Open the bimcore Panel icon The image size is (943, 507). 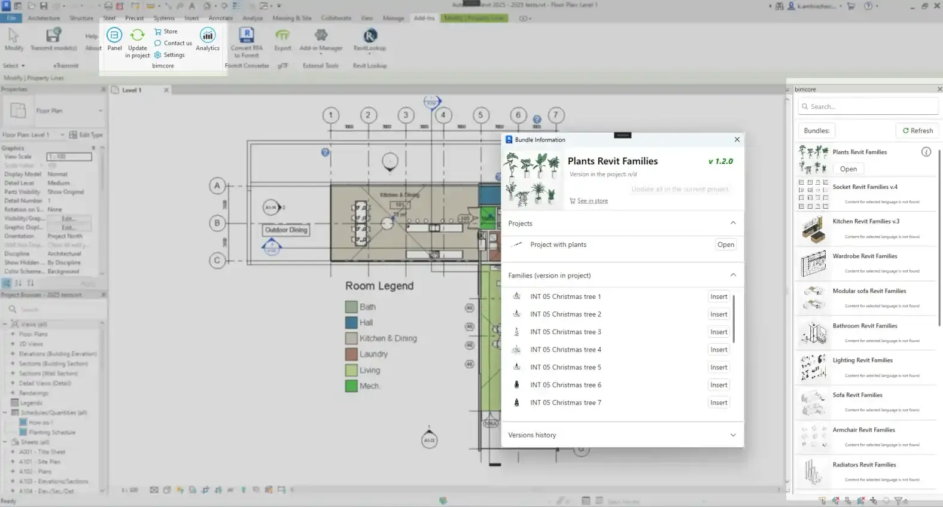(114, 35)
